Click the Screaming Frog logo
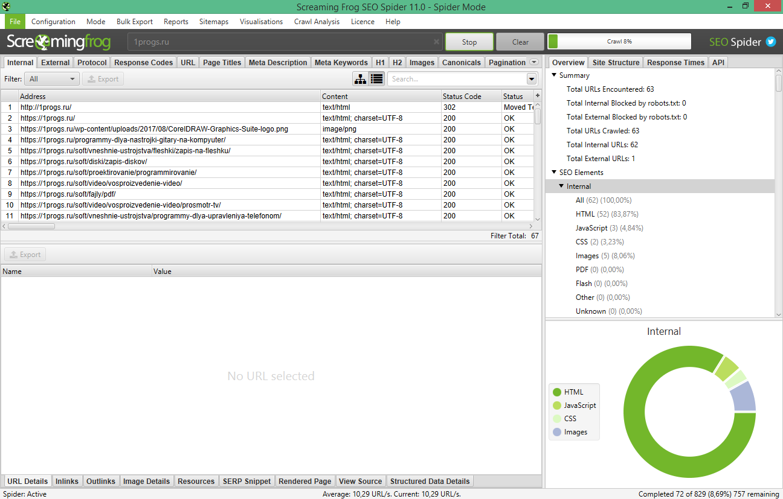The height and width of the screenshot is (499, 783). [x=59, y=42]
